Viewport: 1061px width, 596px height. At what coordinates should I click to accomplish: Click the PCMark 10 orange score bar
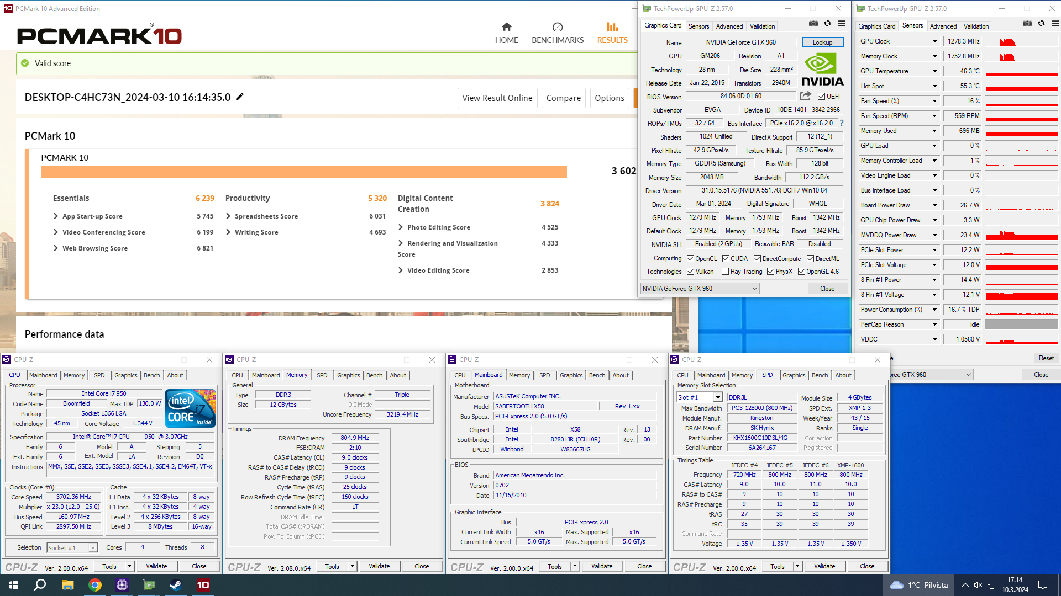point(303,172)
